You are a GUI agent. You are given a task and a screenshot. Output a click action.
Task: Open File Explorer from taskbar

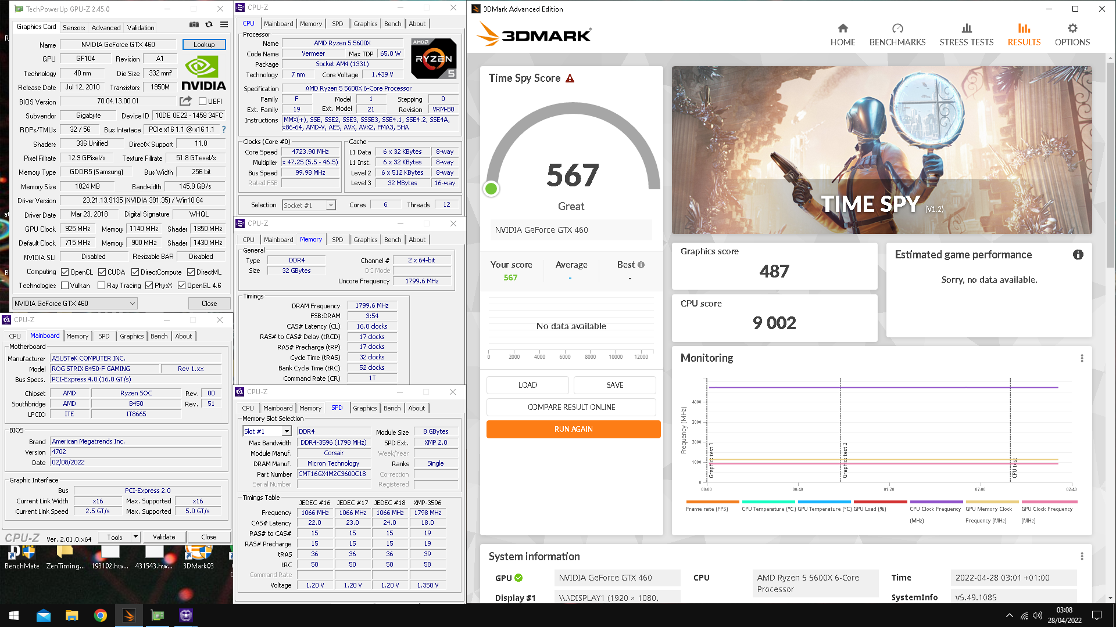pos(72,615)
